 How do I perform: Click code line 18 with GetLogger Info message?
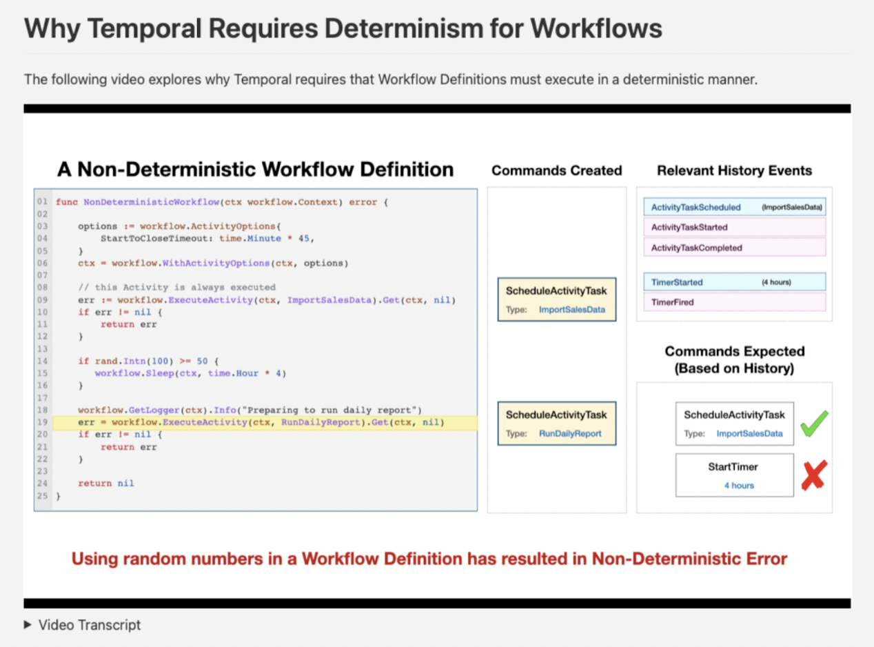click(250, 410)
